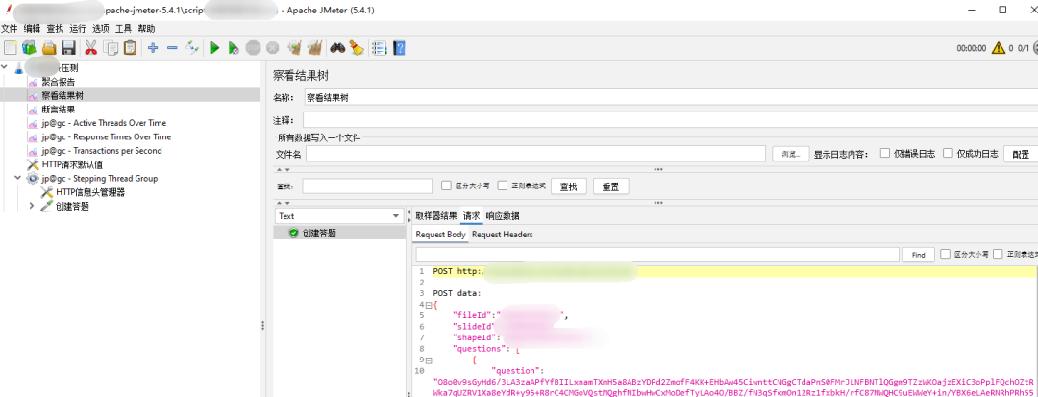Screen dimensions: 1038x397
Task: Select the Request Body tab
Action: 441,235
